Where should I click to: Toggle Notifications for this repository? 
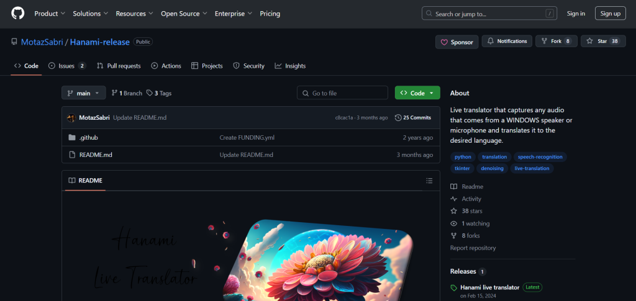click(x=507, y=42)
